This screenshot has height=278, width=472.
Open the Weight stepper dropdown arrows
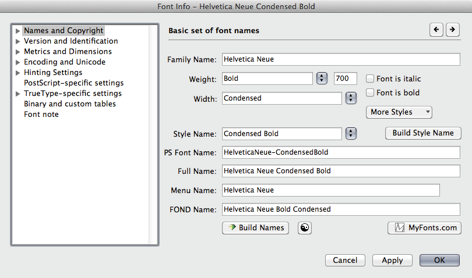(x=322, y=79)
